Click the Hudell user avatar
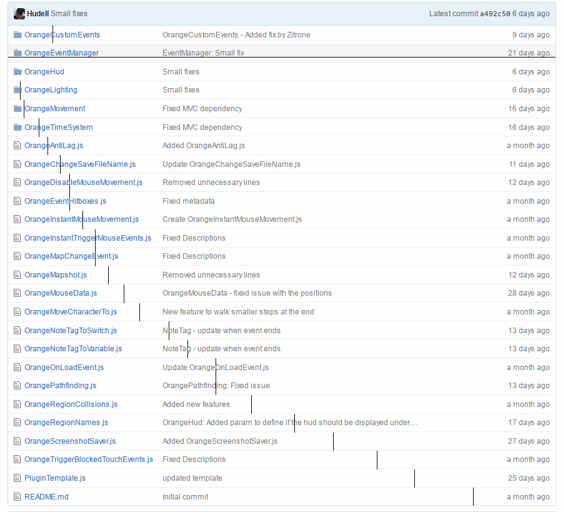Screen dimensions: 563x512 point(19,14)
